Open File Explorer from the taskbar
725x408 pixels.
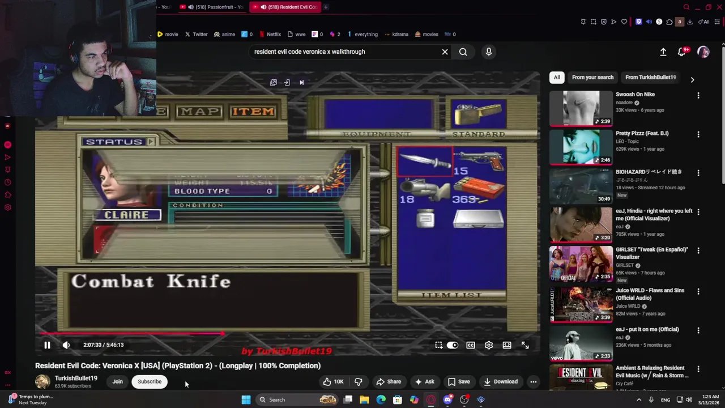(364, 400)
